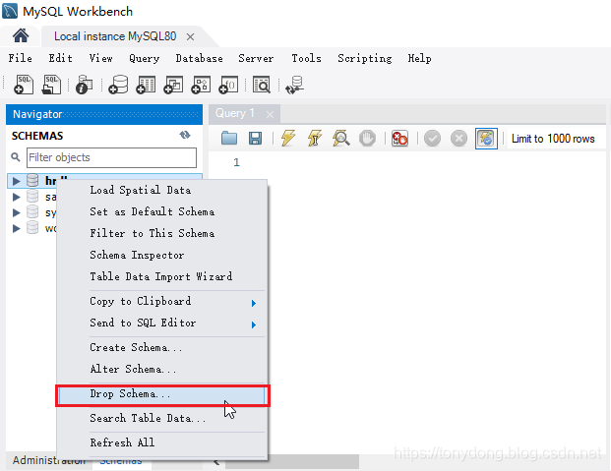Launch Table Data Import Wizard
The width and height of the screenshot is (611, 471).
(161, 276)
